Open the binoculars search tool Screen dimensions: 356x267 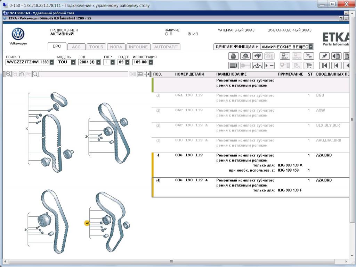pyautogui.click(x=257, y=56)
